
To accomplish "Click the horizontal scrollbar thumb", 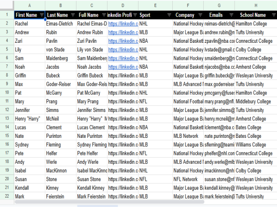I will [109, 202].
